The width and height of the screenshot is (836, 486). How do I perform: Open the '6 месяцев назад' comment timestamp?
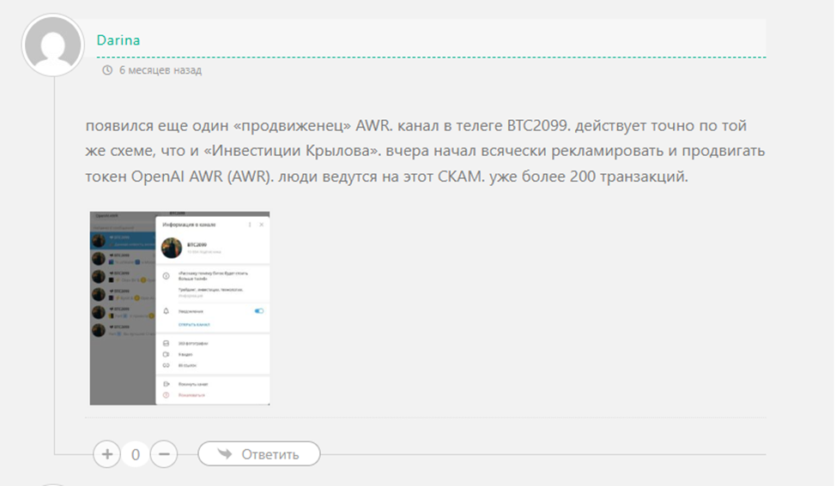click(160, 70)
